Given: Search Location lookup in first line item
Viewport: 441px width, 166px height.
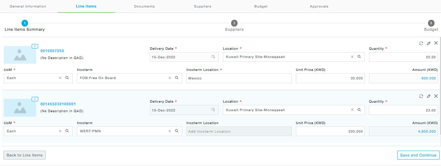Looking at the screenshot, I should [x=359, y=57].
